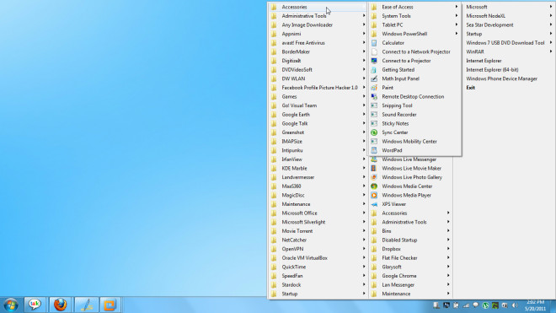Click the volume icon in system tray
This screenshot has width=556, height=313.
click(515, 305)
